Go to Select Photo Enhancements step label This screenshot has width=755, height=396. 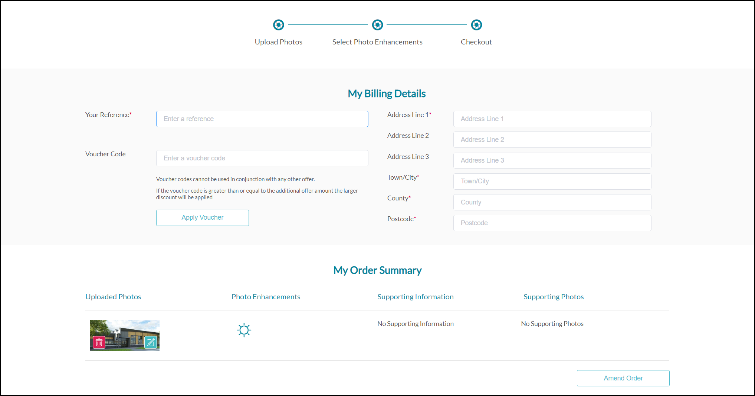(x=377, y=42)
